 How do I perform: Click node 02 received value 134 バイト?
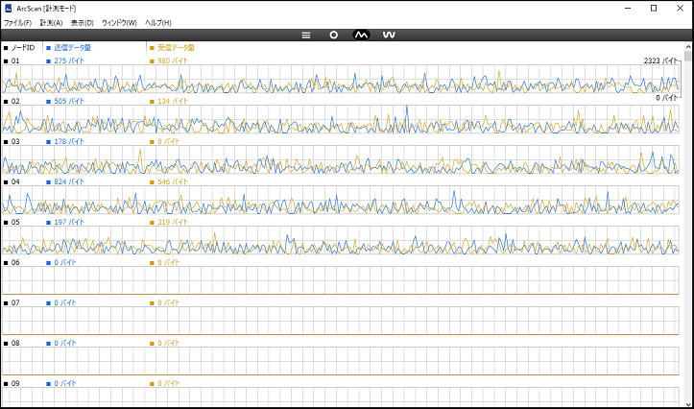(173, 102)
